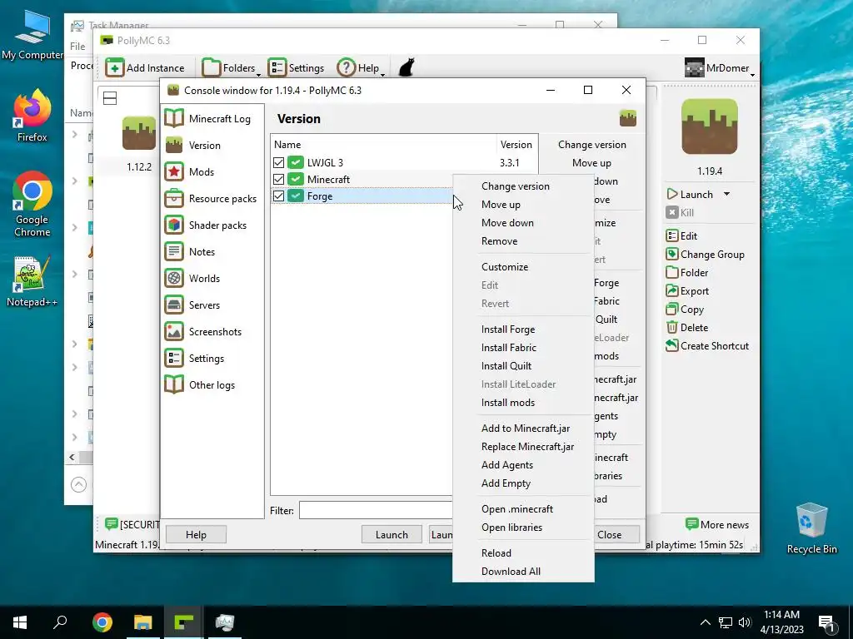This screenshot has width=853, height=639.
Task: Click the Copy instance icon
Action: pos(672,310)
